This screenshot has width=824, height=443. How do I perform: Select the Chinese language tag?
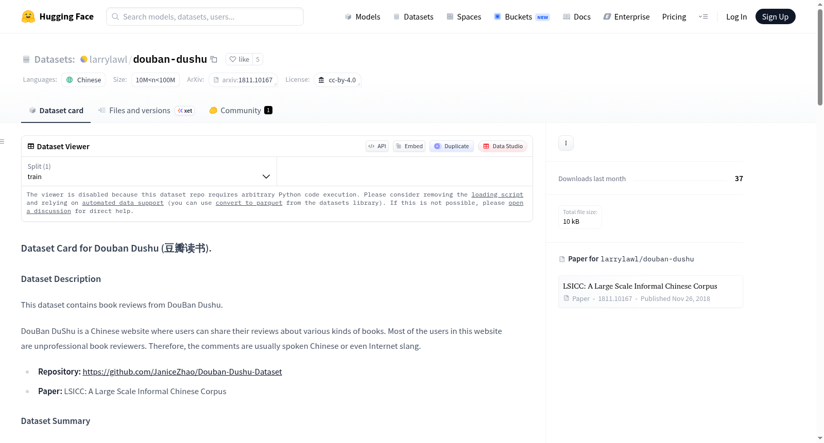83,80
